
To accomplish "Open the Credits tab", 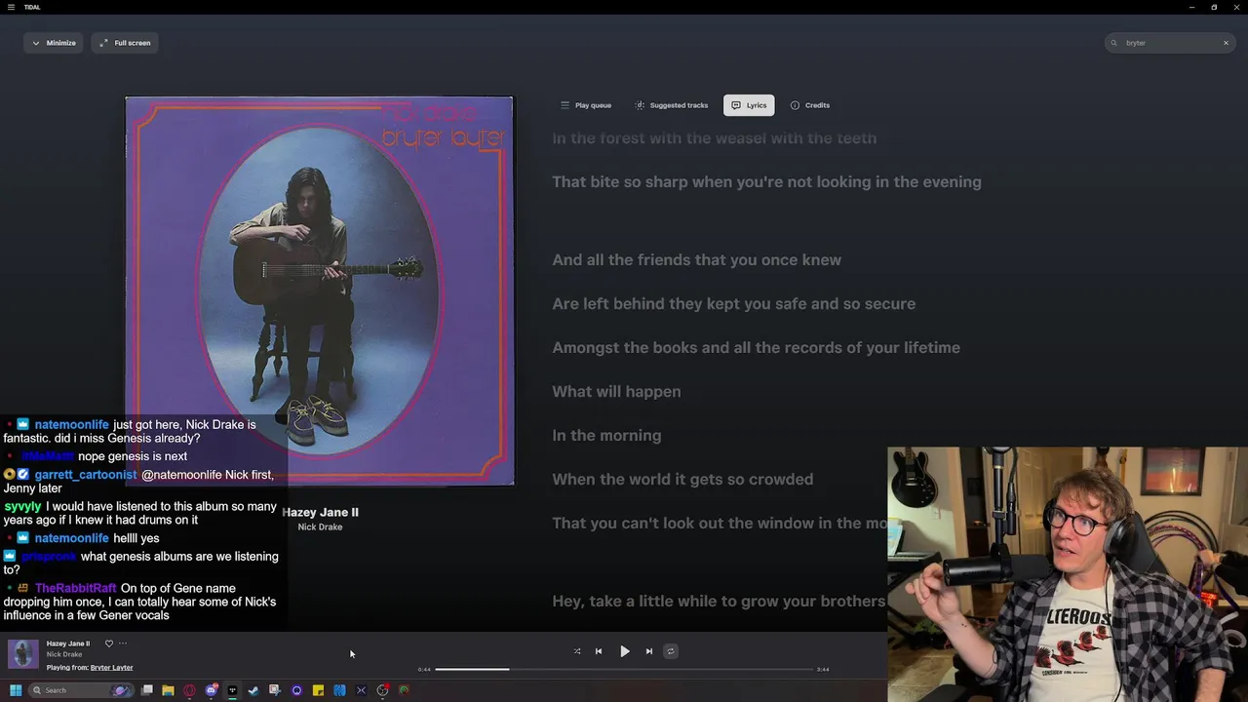I will point(810,105).
